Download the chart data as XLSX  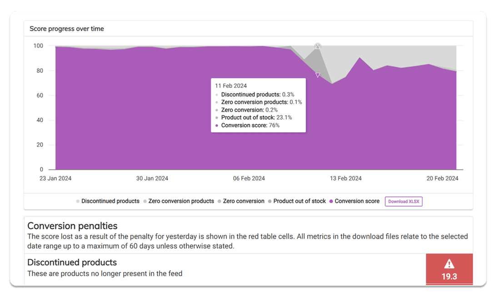click(404, 201)
